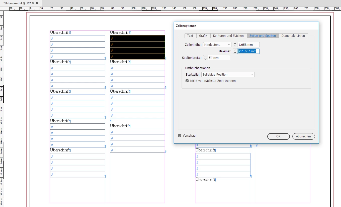Click the first selected black table cell
Screen dimensions: 341x207
coord(137,38)
